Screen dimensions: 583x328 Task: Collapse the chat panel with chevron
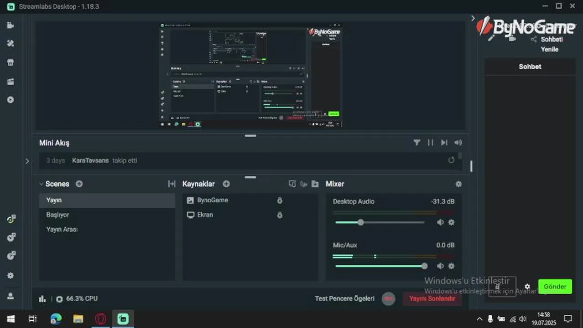click(x=473, y=18)
